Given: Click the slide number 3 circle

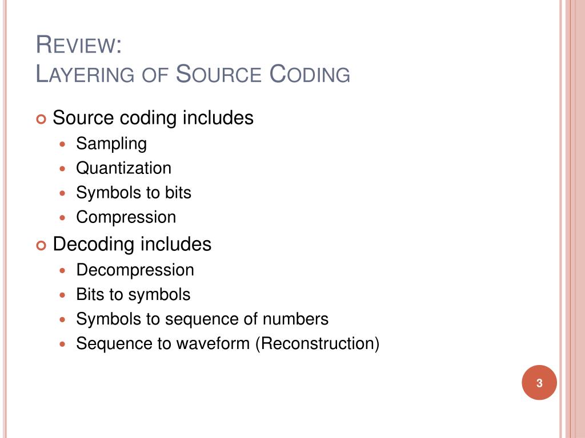Looking at the screenshot, I should [539, 383].
